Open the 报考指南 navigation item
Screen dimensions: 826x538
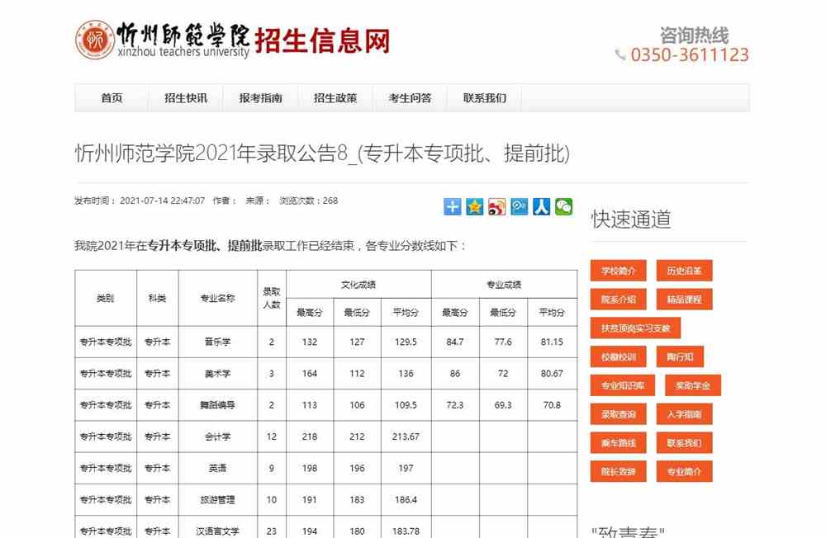point(260,98)
